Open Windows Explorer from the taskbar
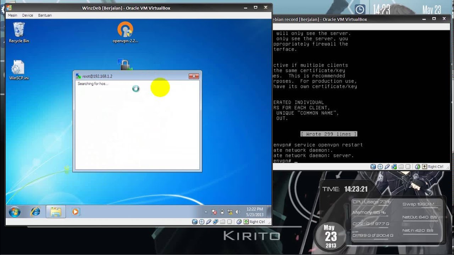 56,212
